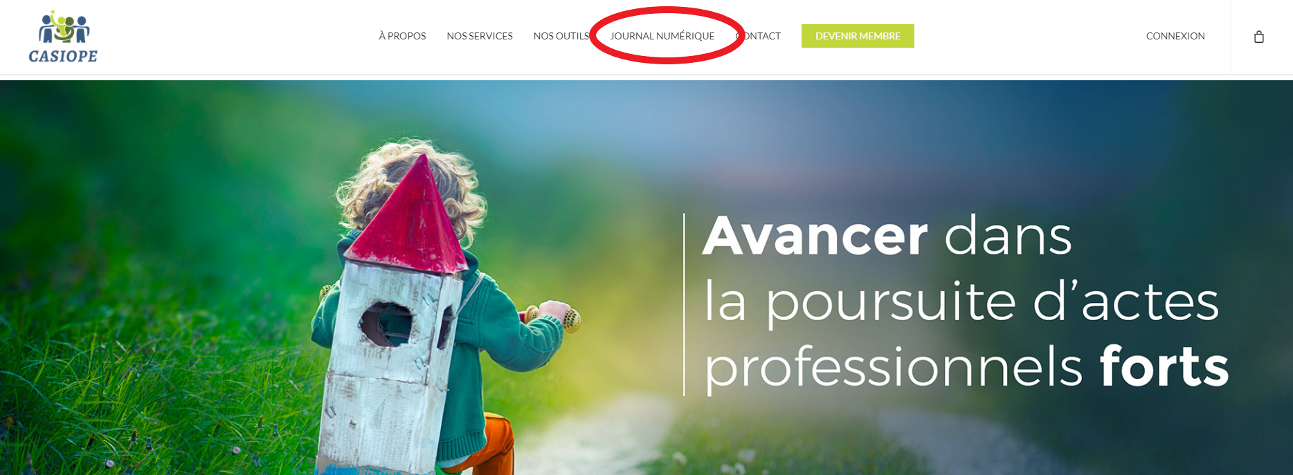
Task: Go to JOURNAL NUMÉRIQUE page
Action: click(662, 36)
